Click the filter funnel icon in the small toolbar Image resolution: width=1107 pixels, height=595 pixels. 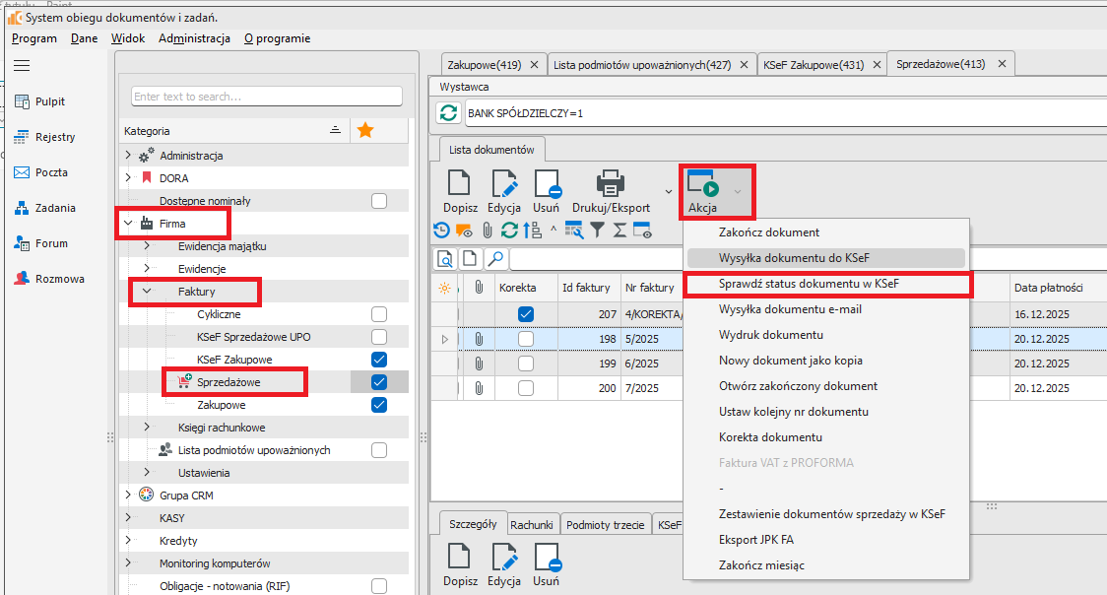coord(597,231)
